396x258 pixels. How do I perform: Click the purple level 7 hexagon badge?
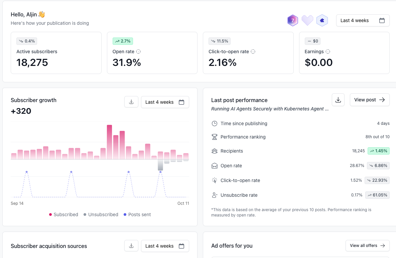pyautogui.click(x=293, y=20)
